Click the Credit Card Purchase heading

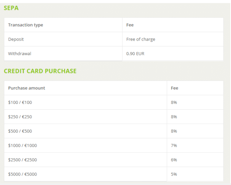click(x=40, y=71)
